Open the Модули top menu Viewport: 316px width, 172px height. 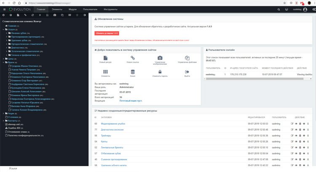pyautogui.click(x=72, y=9)
